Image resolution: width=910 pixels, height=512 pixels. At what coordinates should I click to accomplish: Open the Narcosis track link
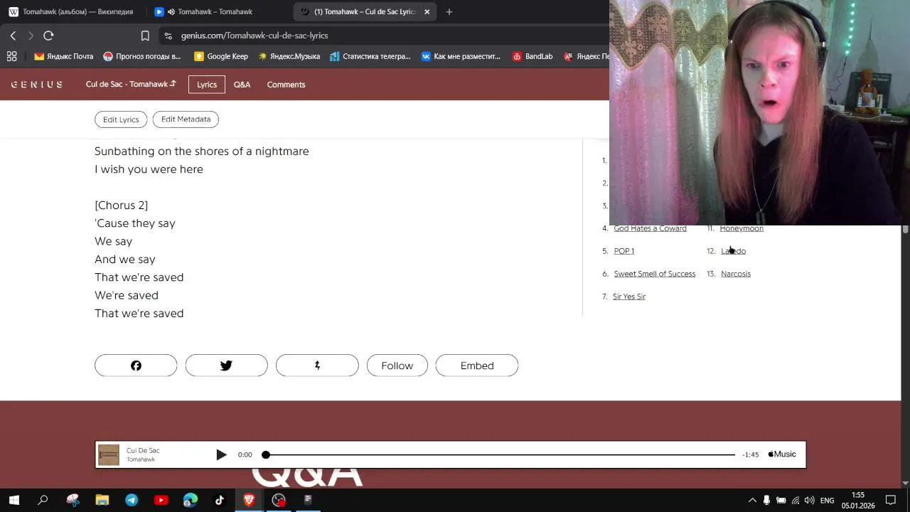(x=736, y=274)
